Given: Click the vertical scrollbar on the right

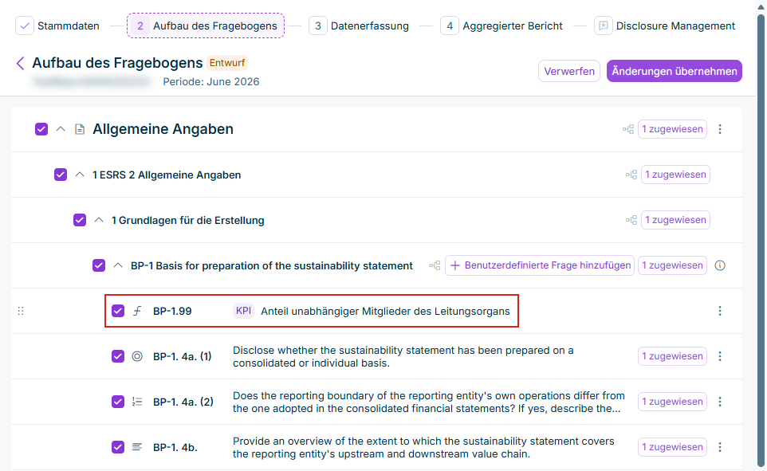Looking at the screenshot, I should tap(761, 240).
